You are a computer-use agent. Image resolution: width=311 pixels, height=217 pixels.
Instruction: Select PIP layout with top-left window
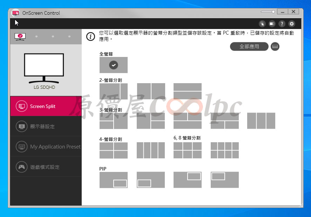225,180
